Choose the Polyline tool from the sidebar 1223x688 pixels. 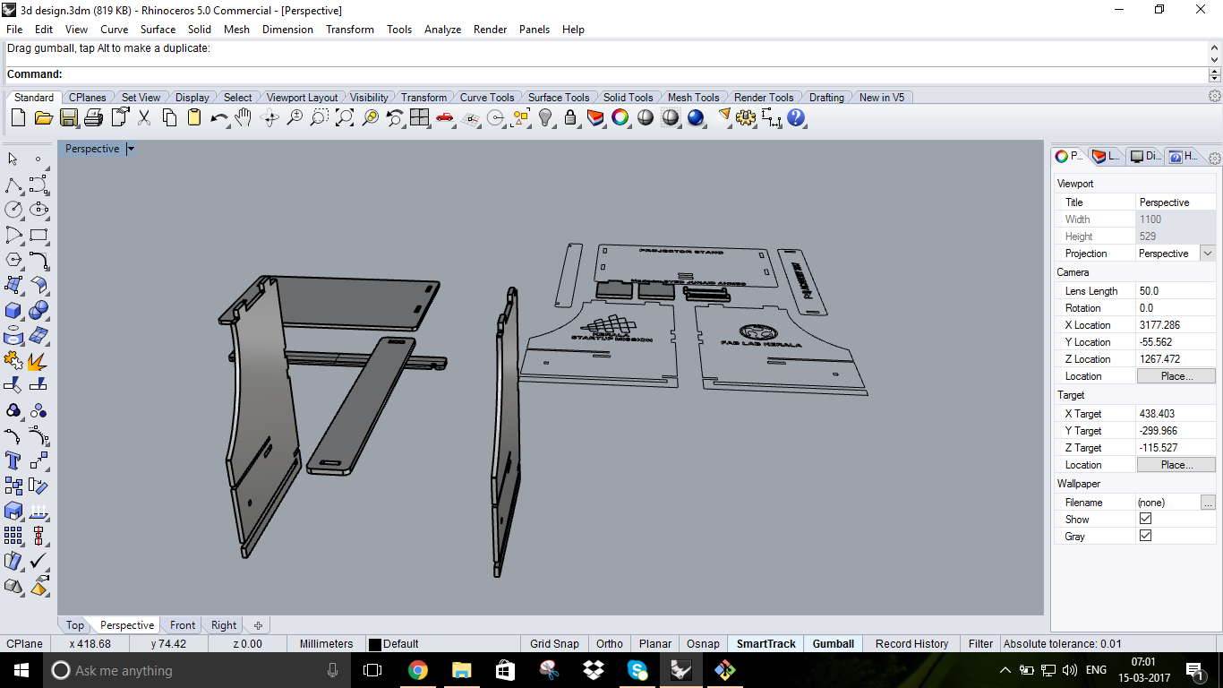(x=13, y=185)
